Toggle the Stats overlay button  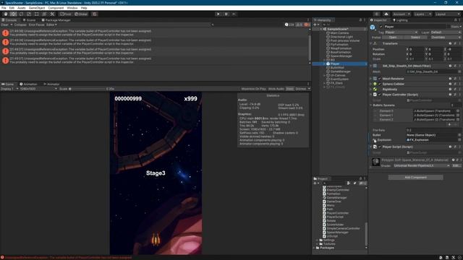pyautogui.click(x=289, y=89)
